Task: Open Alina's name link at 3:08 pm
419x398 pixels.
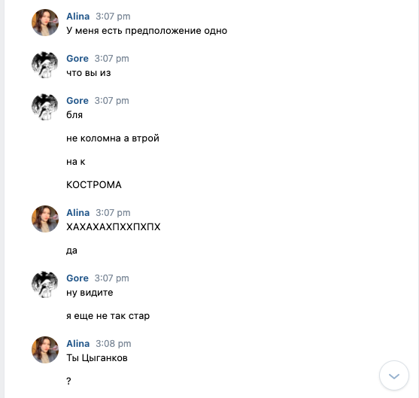Action: (77, 344)
